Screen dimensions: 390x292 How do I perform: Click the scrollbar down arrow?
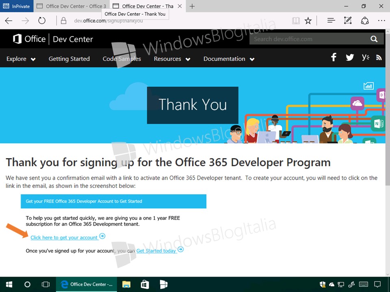[388, 275]
